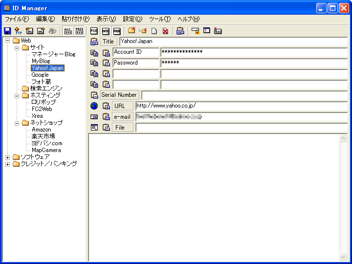Add a new blank item icon
The width and height of the screenshot is (352, 264).
154,31
